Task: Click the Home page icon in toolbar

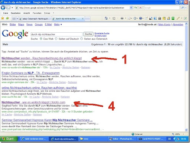Action: coord(106,18)
